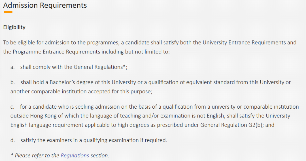Click the orange bar under the heading

(x=8, y=12)
